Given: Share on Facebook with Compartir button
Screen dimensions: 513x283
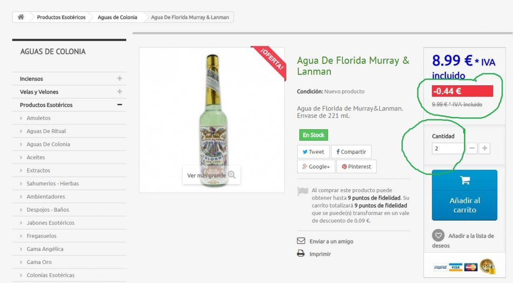Looking at the screenshot, I should 351,152.
